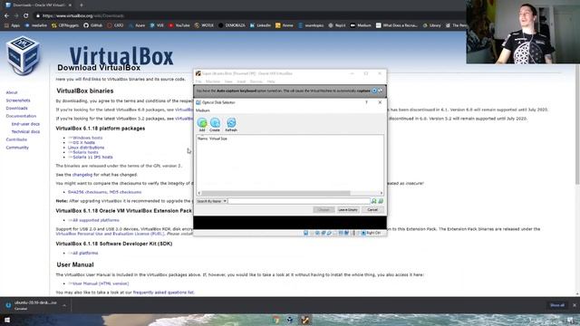580x326 pixels.
Task: Open the VM window Devices menu
Action: point(256,81)
